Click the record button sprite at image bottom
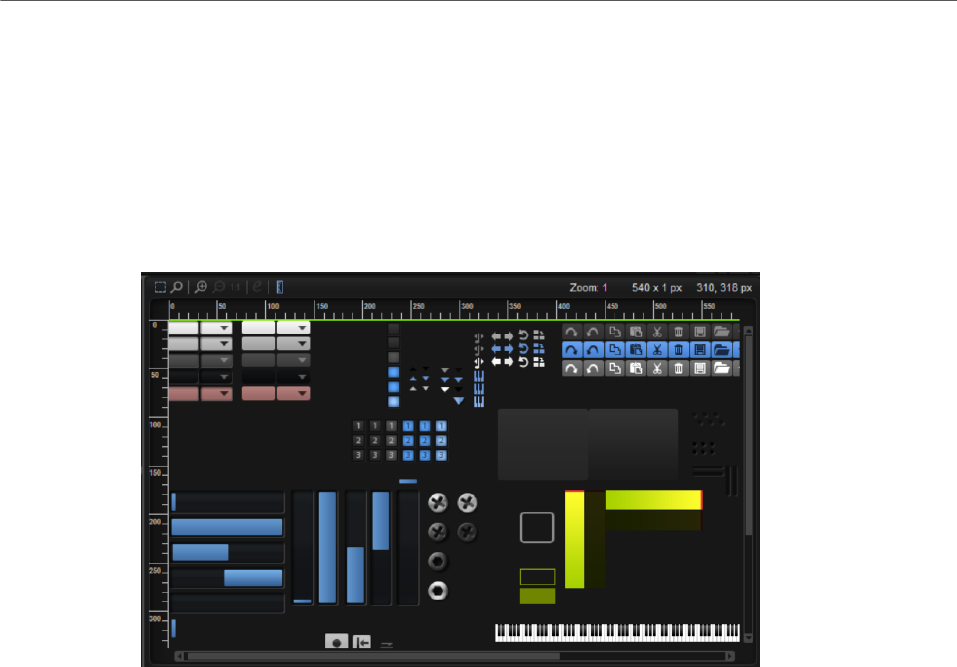Viewport: 957px width, 667px height. pos(337,642)
